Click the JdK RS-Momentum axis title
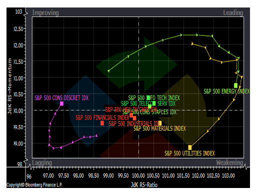This screenshot has height=196, width=258. coord(10,86)
